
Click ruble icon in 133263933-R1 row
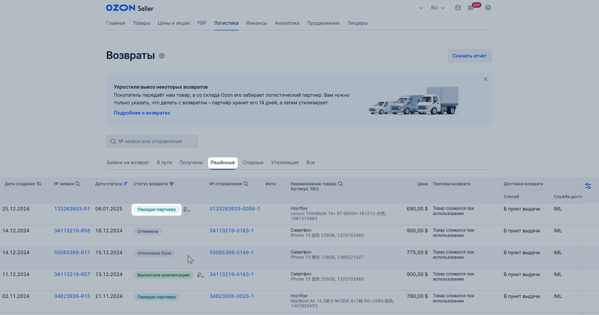point(187,210)
